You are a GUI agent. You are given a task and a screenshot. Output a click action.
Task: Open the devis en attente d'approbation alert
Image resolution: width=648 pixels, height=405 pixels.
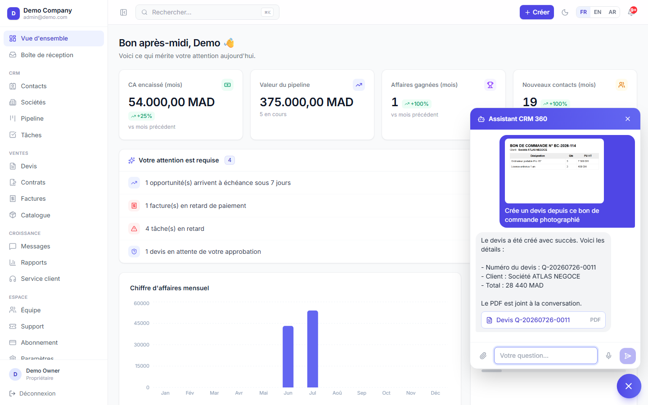pyautogui.click(x=295, y=252)
